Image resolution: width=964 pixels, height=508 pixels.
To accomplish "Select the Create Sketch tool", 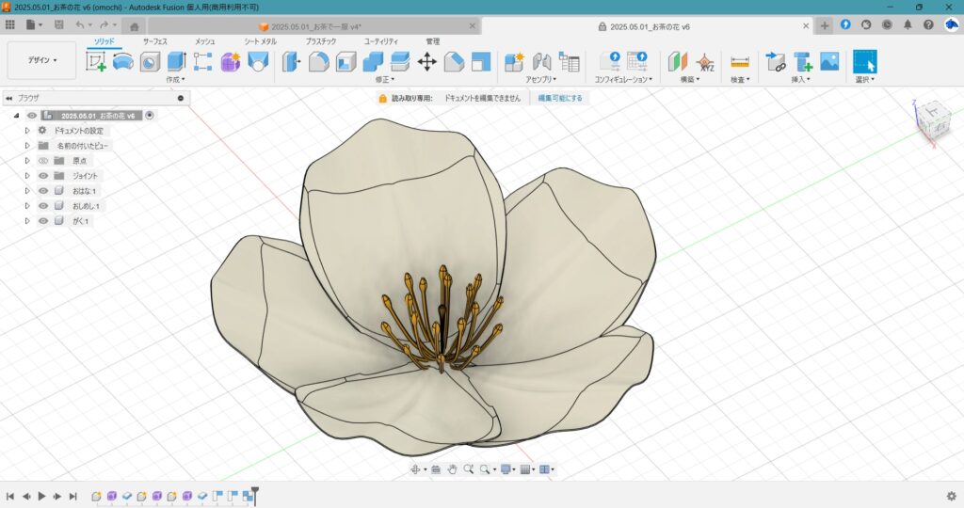I will [96, 62].
